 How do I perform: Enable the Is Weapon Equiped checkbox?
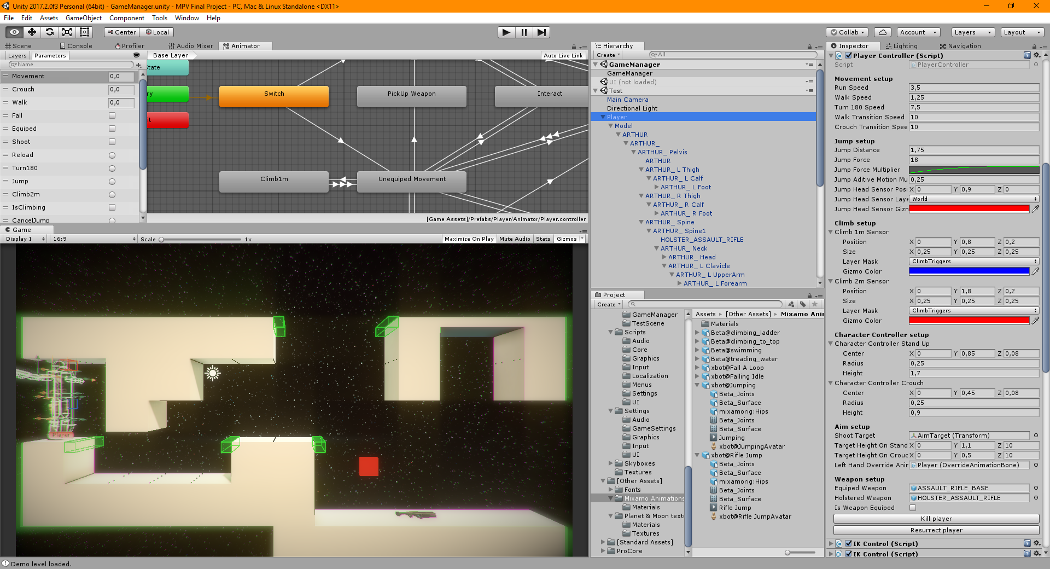[913, 508]
